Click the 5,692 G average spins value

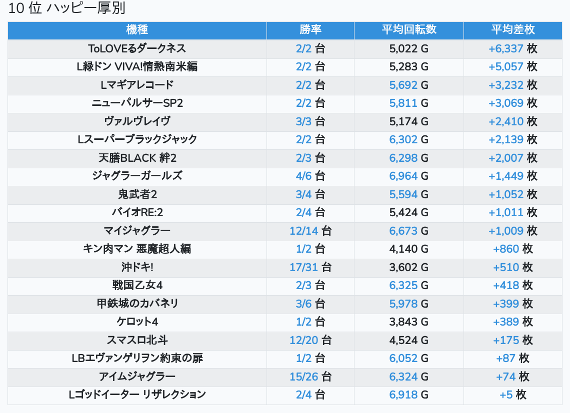click(408, 85)
